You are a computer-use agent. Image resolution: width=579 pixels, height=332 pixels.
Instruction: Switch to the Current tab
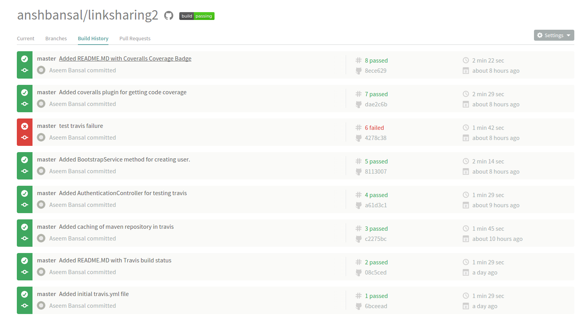pyautogui.click(x=25, y=38)
